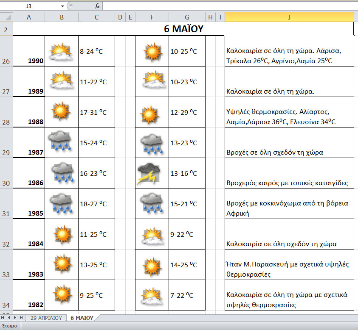358x330 pixels.
Task: Click the next sheet navigation arrow
Action: pyautogui.click(x=16, y=317)
